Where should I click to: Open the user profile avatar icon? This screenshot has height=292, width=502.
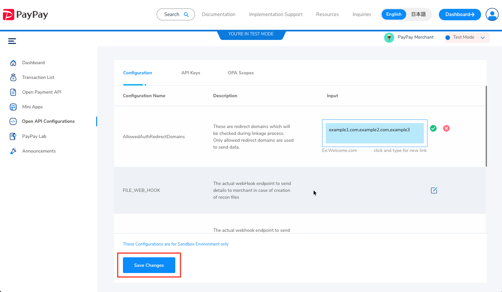[492, 14]
